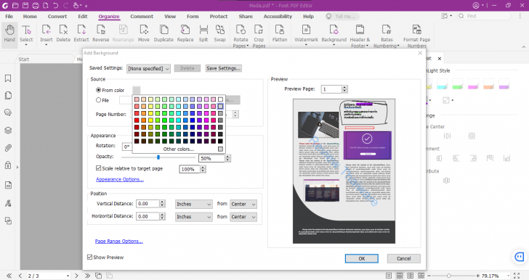Open the Rotate Pages tool
The width and height of the screenshot is (529, 280).
pos(241,36)
